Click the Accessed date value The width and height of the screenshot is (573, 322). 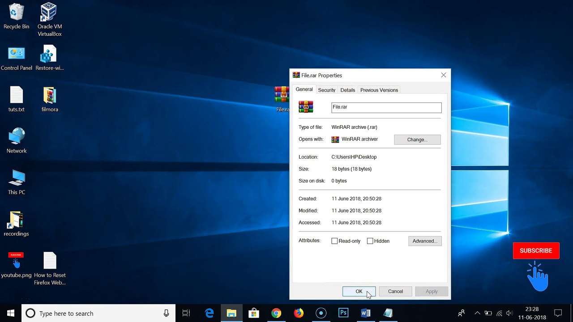356,223
